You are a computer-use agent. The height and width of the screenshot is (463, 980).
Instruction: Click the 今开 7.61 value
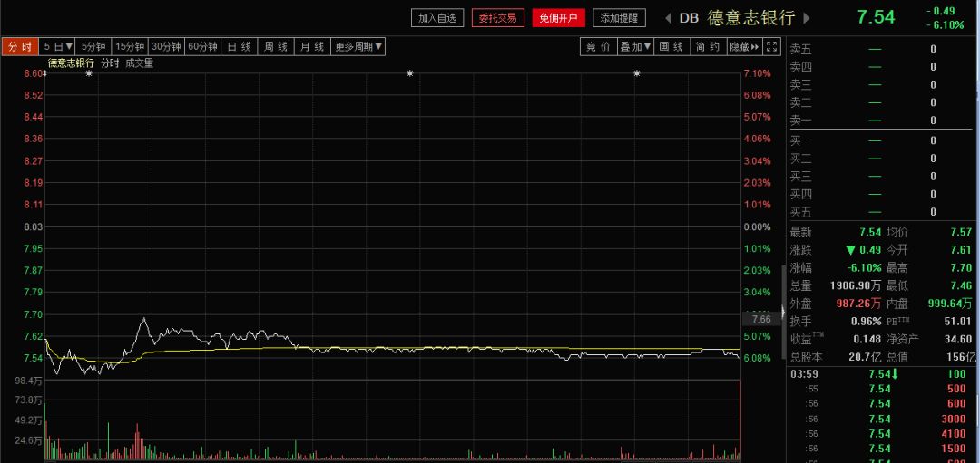961,249
